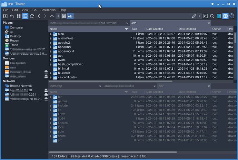Click the pencil edit-location icon

(194, 16)
